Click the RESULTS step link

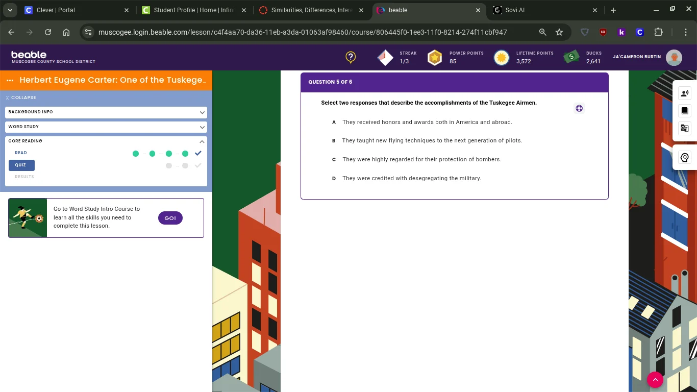coord(24,177)
